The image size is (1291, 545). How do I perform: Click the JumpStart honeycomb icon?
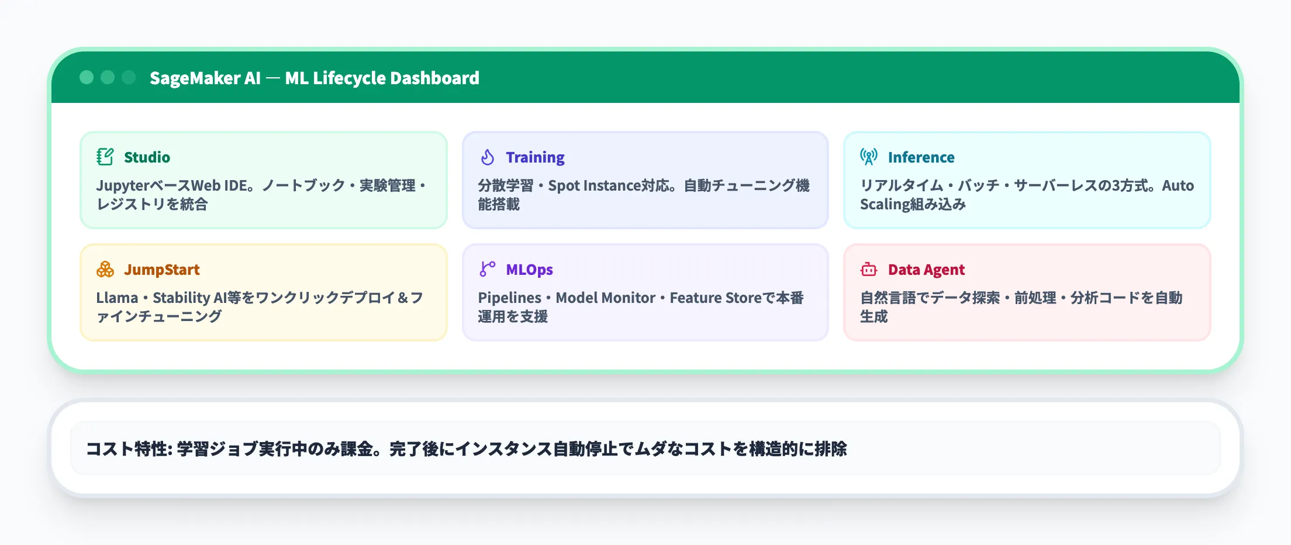[105, 268]
